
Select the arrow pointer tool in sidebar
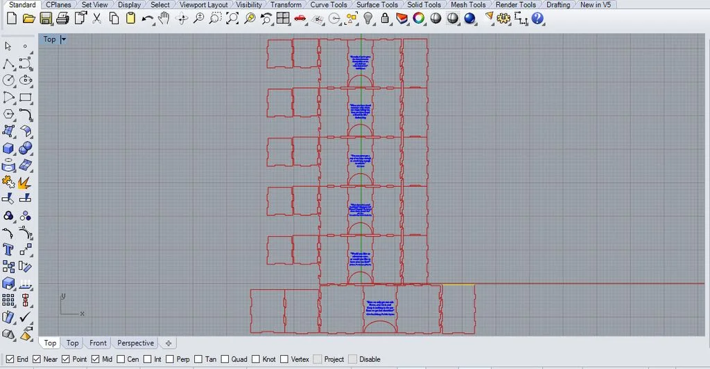point(8,46)
